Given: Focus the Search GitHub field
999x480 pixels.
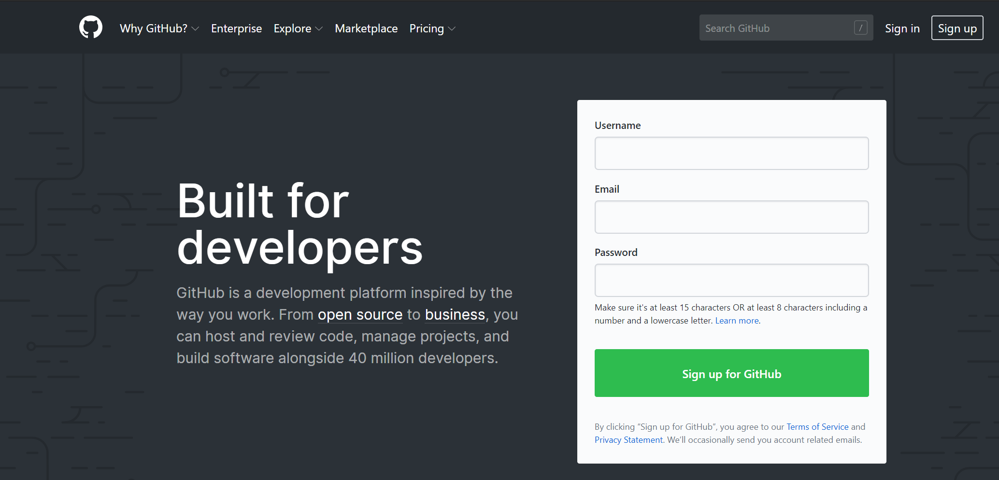Looking at the screenshot, I should coord(786,28).
